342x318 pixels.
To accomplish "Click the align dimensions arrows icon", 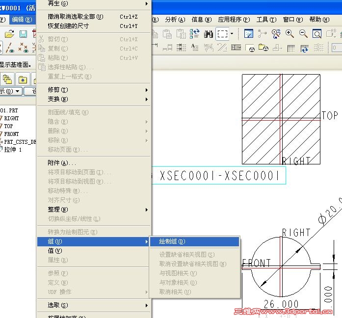I will click(181, 47).
